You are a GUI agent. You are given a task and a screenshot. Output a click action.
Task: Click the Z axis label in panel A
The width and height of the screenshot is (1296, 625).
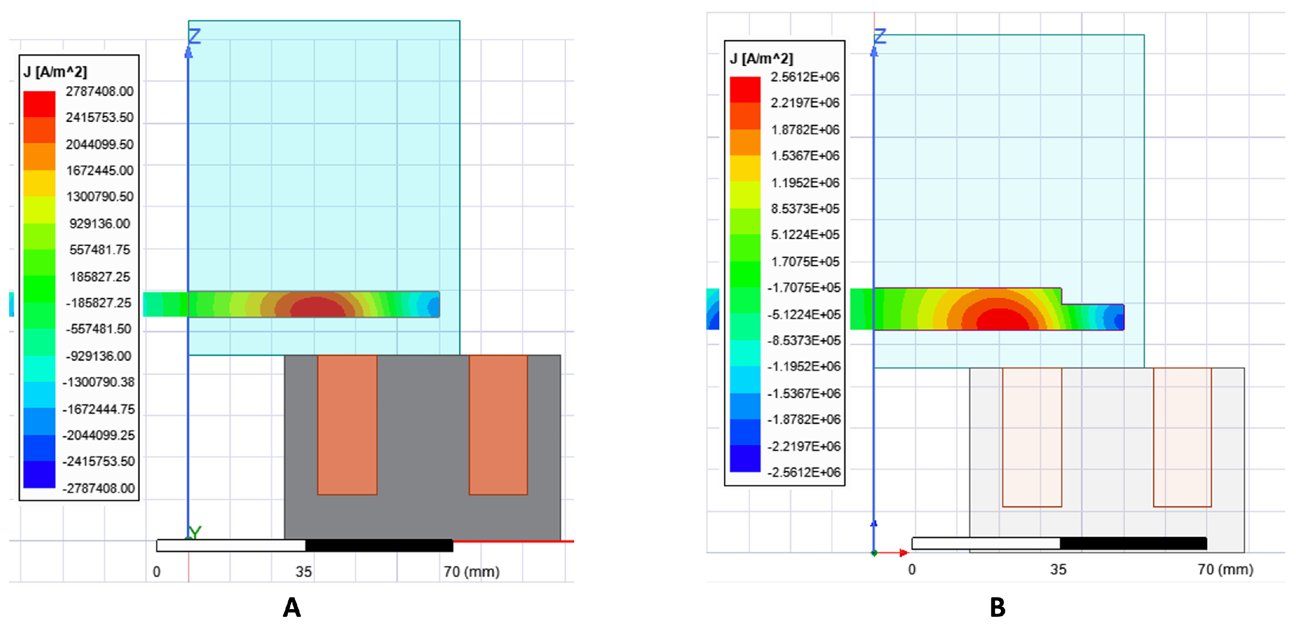[x=195, y=36]
